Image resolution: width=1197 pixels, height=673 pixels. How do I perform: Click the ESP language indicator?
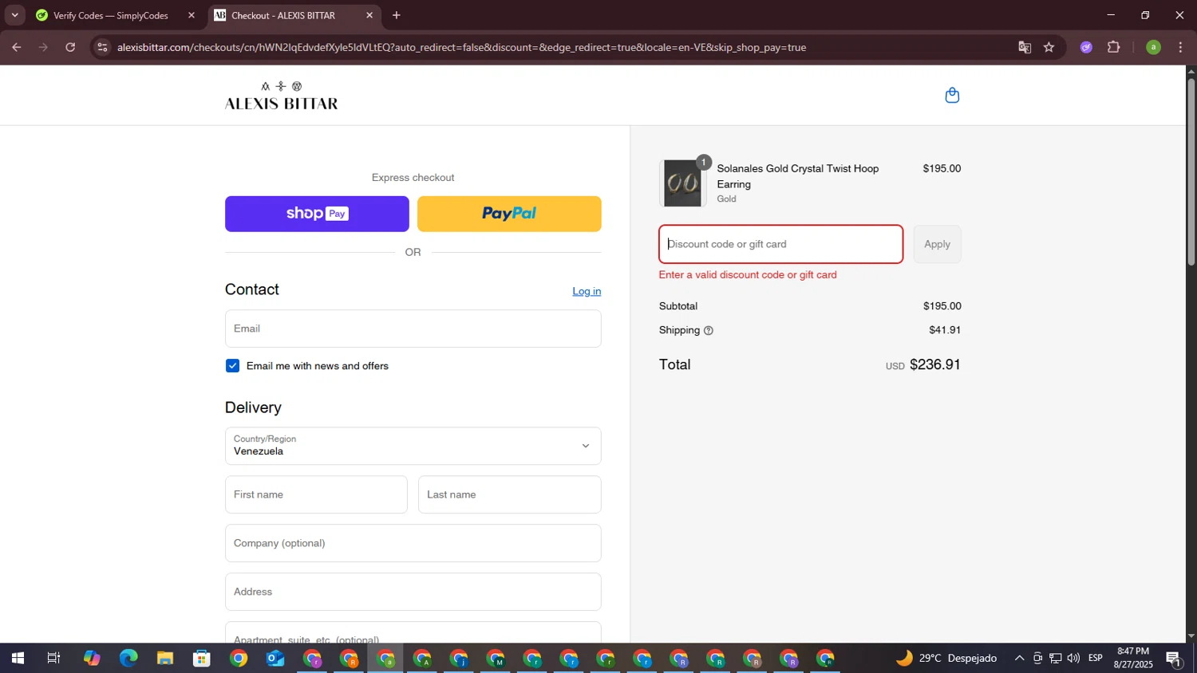[x=1096, y=659]
